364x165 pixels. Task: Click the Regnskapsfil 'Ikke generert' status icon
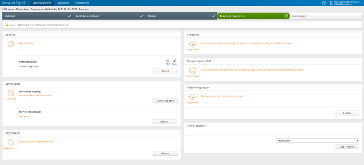tap(11, 142)
